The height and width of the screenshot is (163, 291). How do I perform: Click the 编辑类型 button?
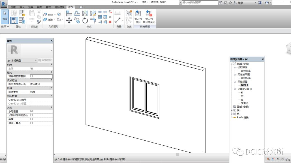pos(45,60)
